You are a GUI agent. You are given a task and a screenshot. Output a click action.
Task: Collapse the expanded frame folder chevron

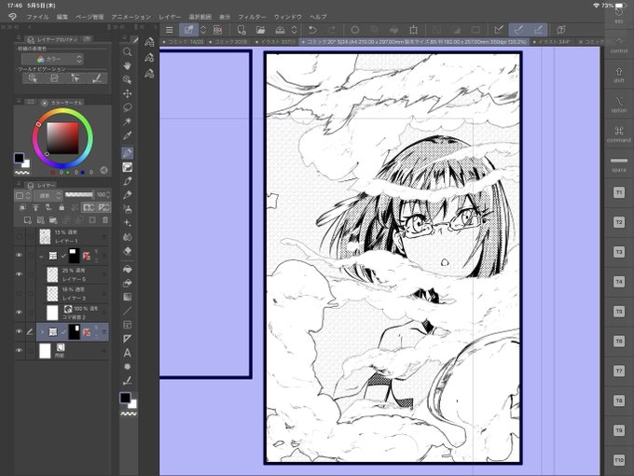tap(41, 256)
